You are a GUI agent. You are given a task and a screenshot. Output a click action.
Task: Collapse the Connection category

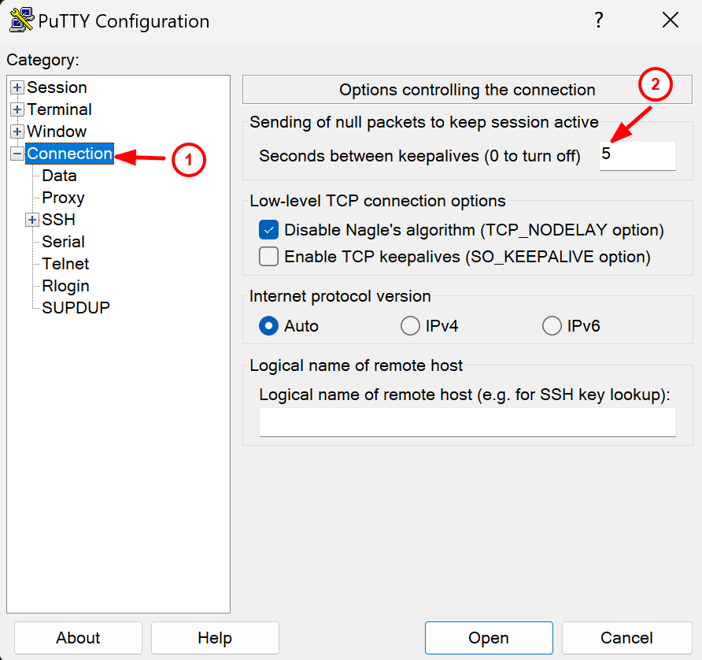pyautogui.click(x=16, y=154)
